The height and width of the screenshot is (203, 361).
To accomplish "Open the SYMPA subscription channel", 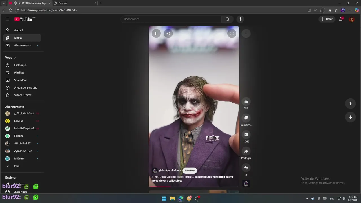I will pyautogui.click(x=22, y=121).
